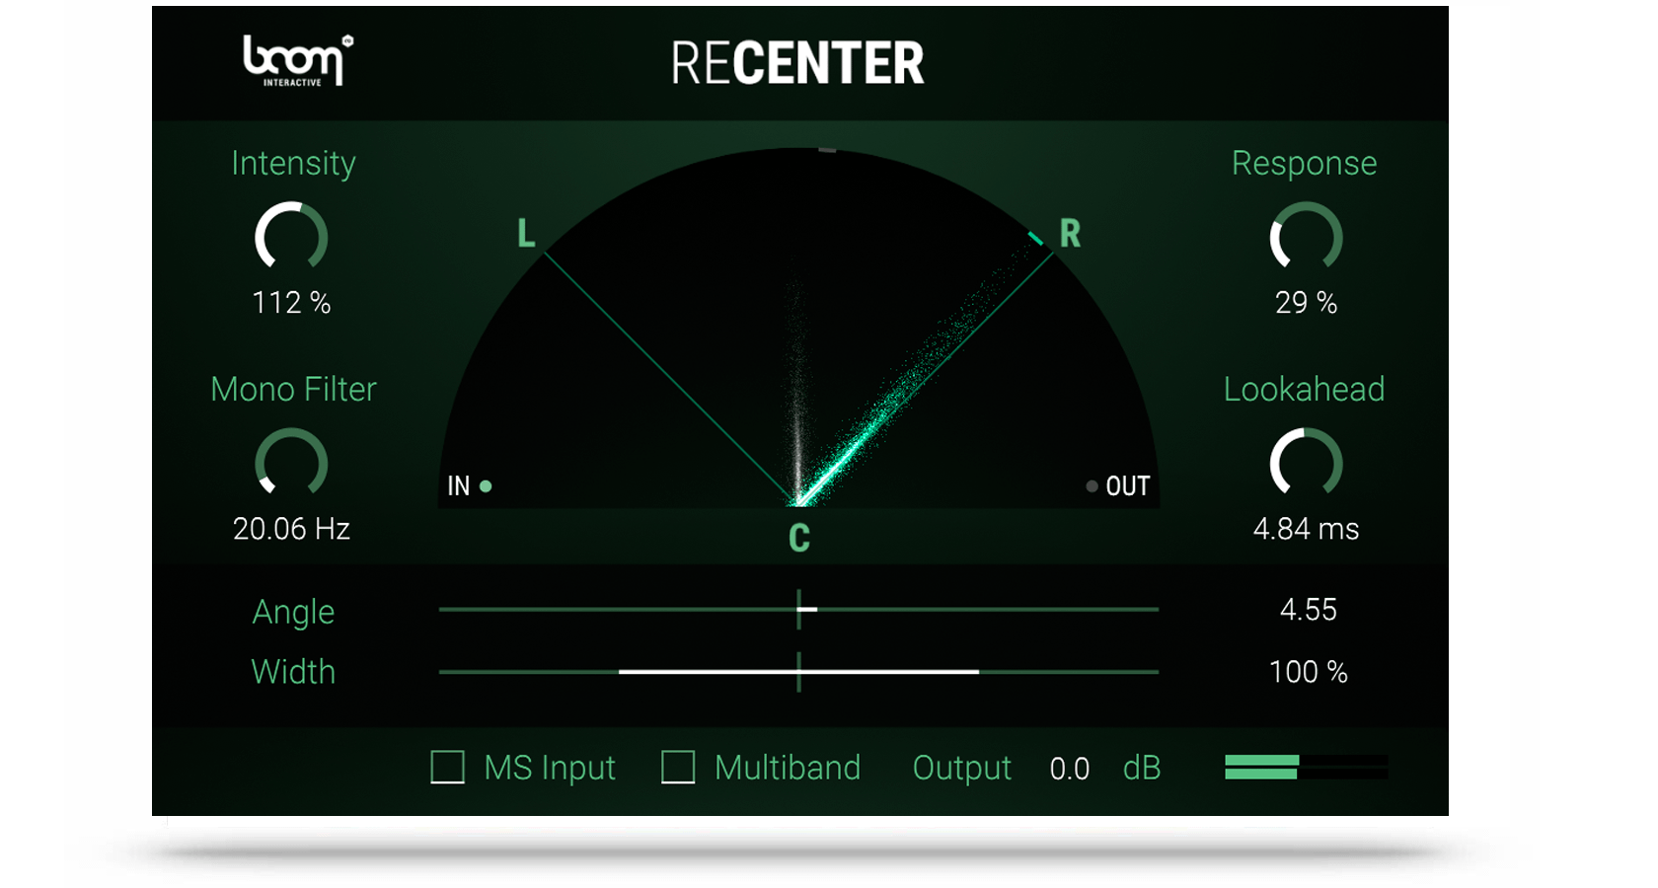This screenshot has height=888, width=1658.
Task: Select the Width value 100 %
Action: pos(1308,672)
